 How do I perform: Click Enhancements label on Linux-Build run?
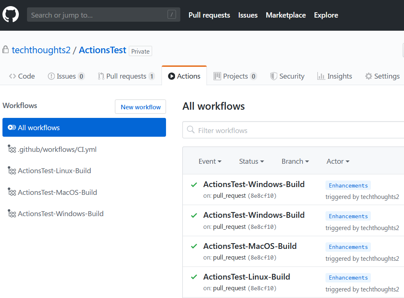(x=348, y=278)
